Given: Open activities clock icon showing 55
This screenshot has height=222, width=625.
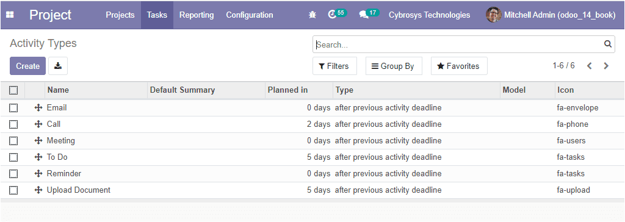Looking at the screenshot, I should (x=337, y=15).
